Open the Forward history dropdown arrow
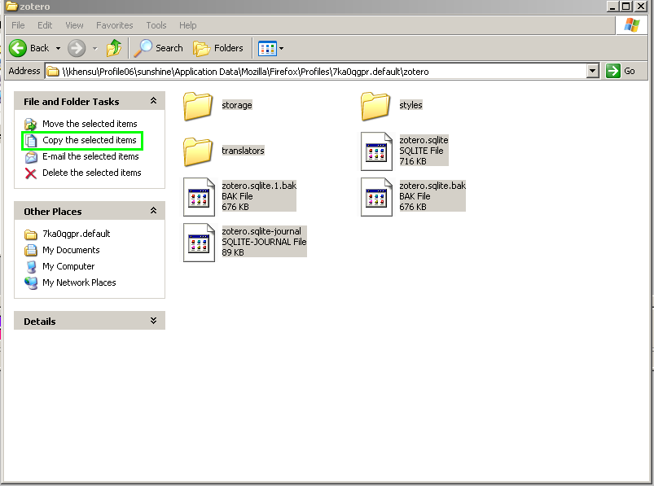Viewport: 654px width, 486px height. pyautogui.click(x=95, y=48)
